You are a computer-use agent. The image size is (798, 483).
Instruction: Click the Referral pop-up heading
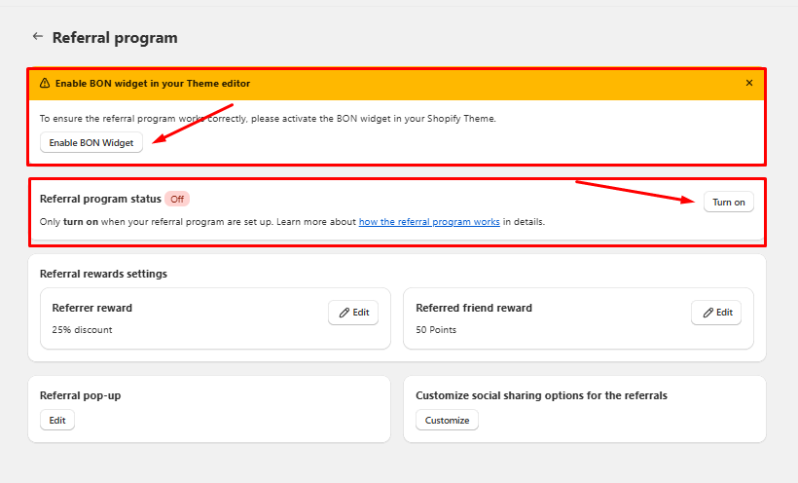(x=81, y=395)
